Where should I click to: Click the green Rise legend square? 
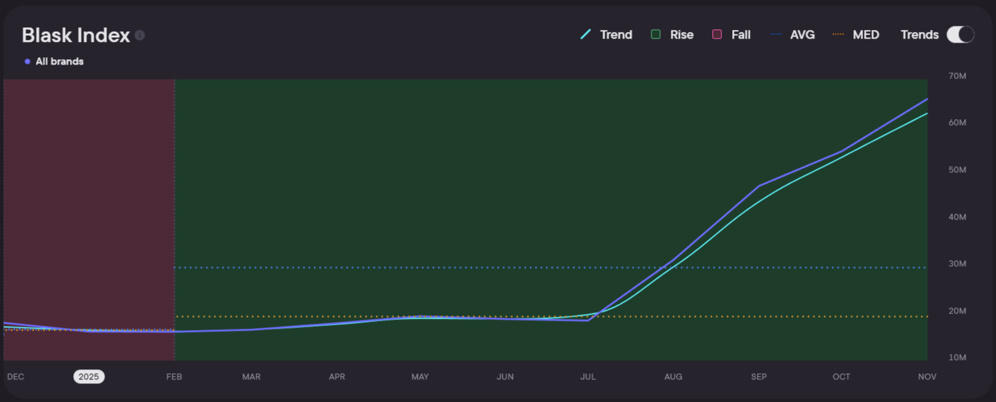(656, 35)
